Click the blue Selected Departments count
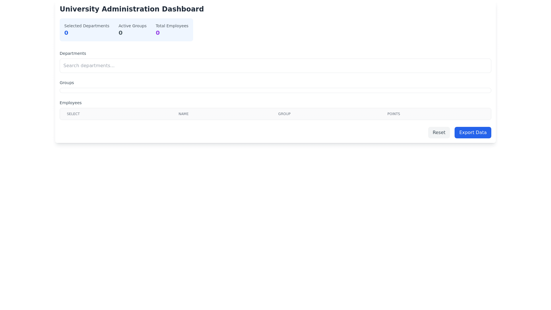The height and width of the screenshot is (310, 551). (66, 33)
